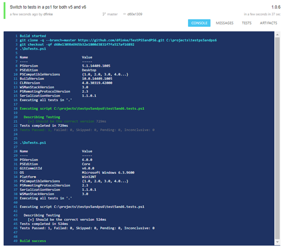Click the branch icon next to master
This screenshot has width=285, height=251.
tap(104, 14)
